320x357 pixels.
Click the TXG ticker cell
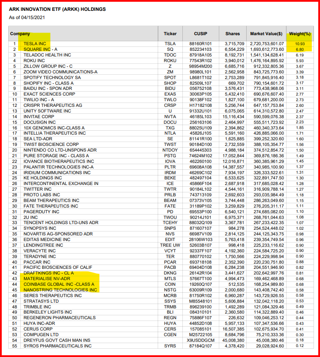tap(170, 128)
